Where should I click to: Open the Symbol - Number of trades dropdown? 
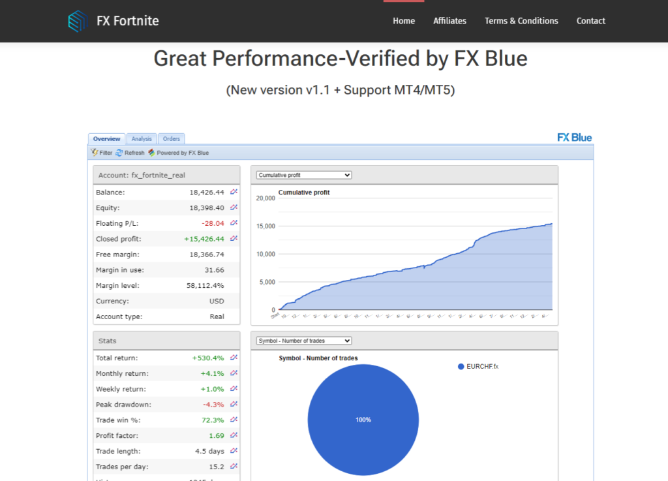click(x=304, y=341)
